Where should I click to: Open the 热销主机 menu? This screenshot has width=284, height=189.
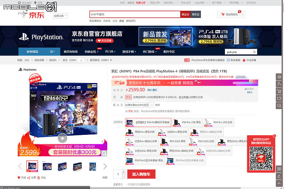point(92,52)
